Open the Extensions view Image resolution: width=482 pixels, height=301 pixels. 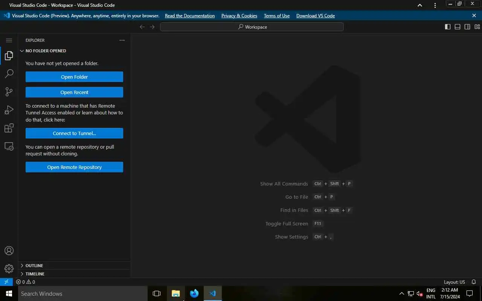pyautogui.click(x=9, y=128)
